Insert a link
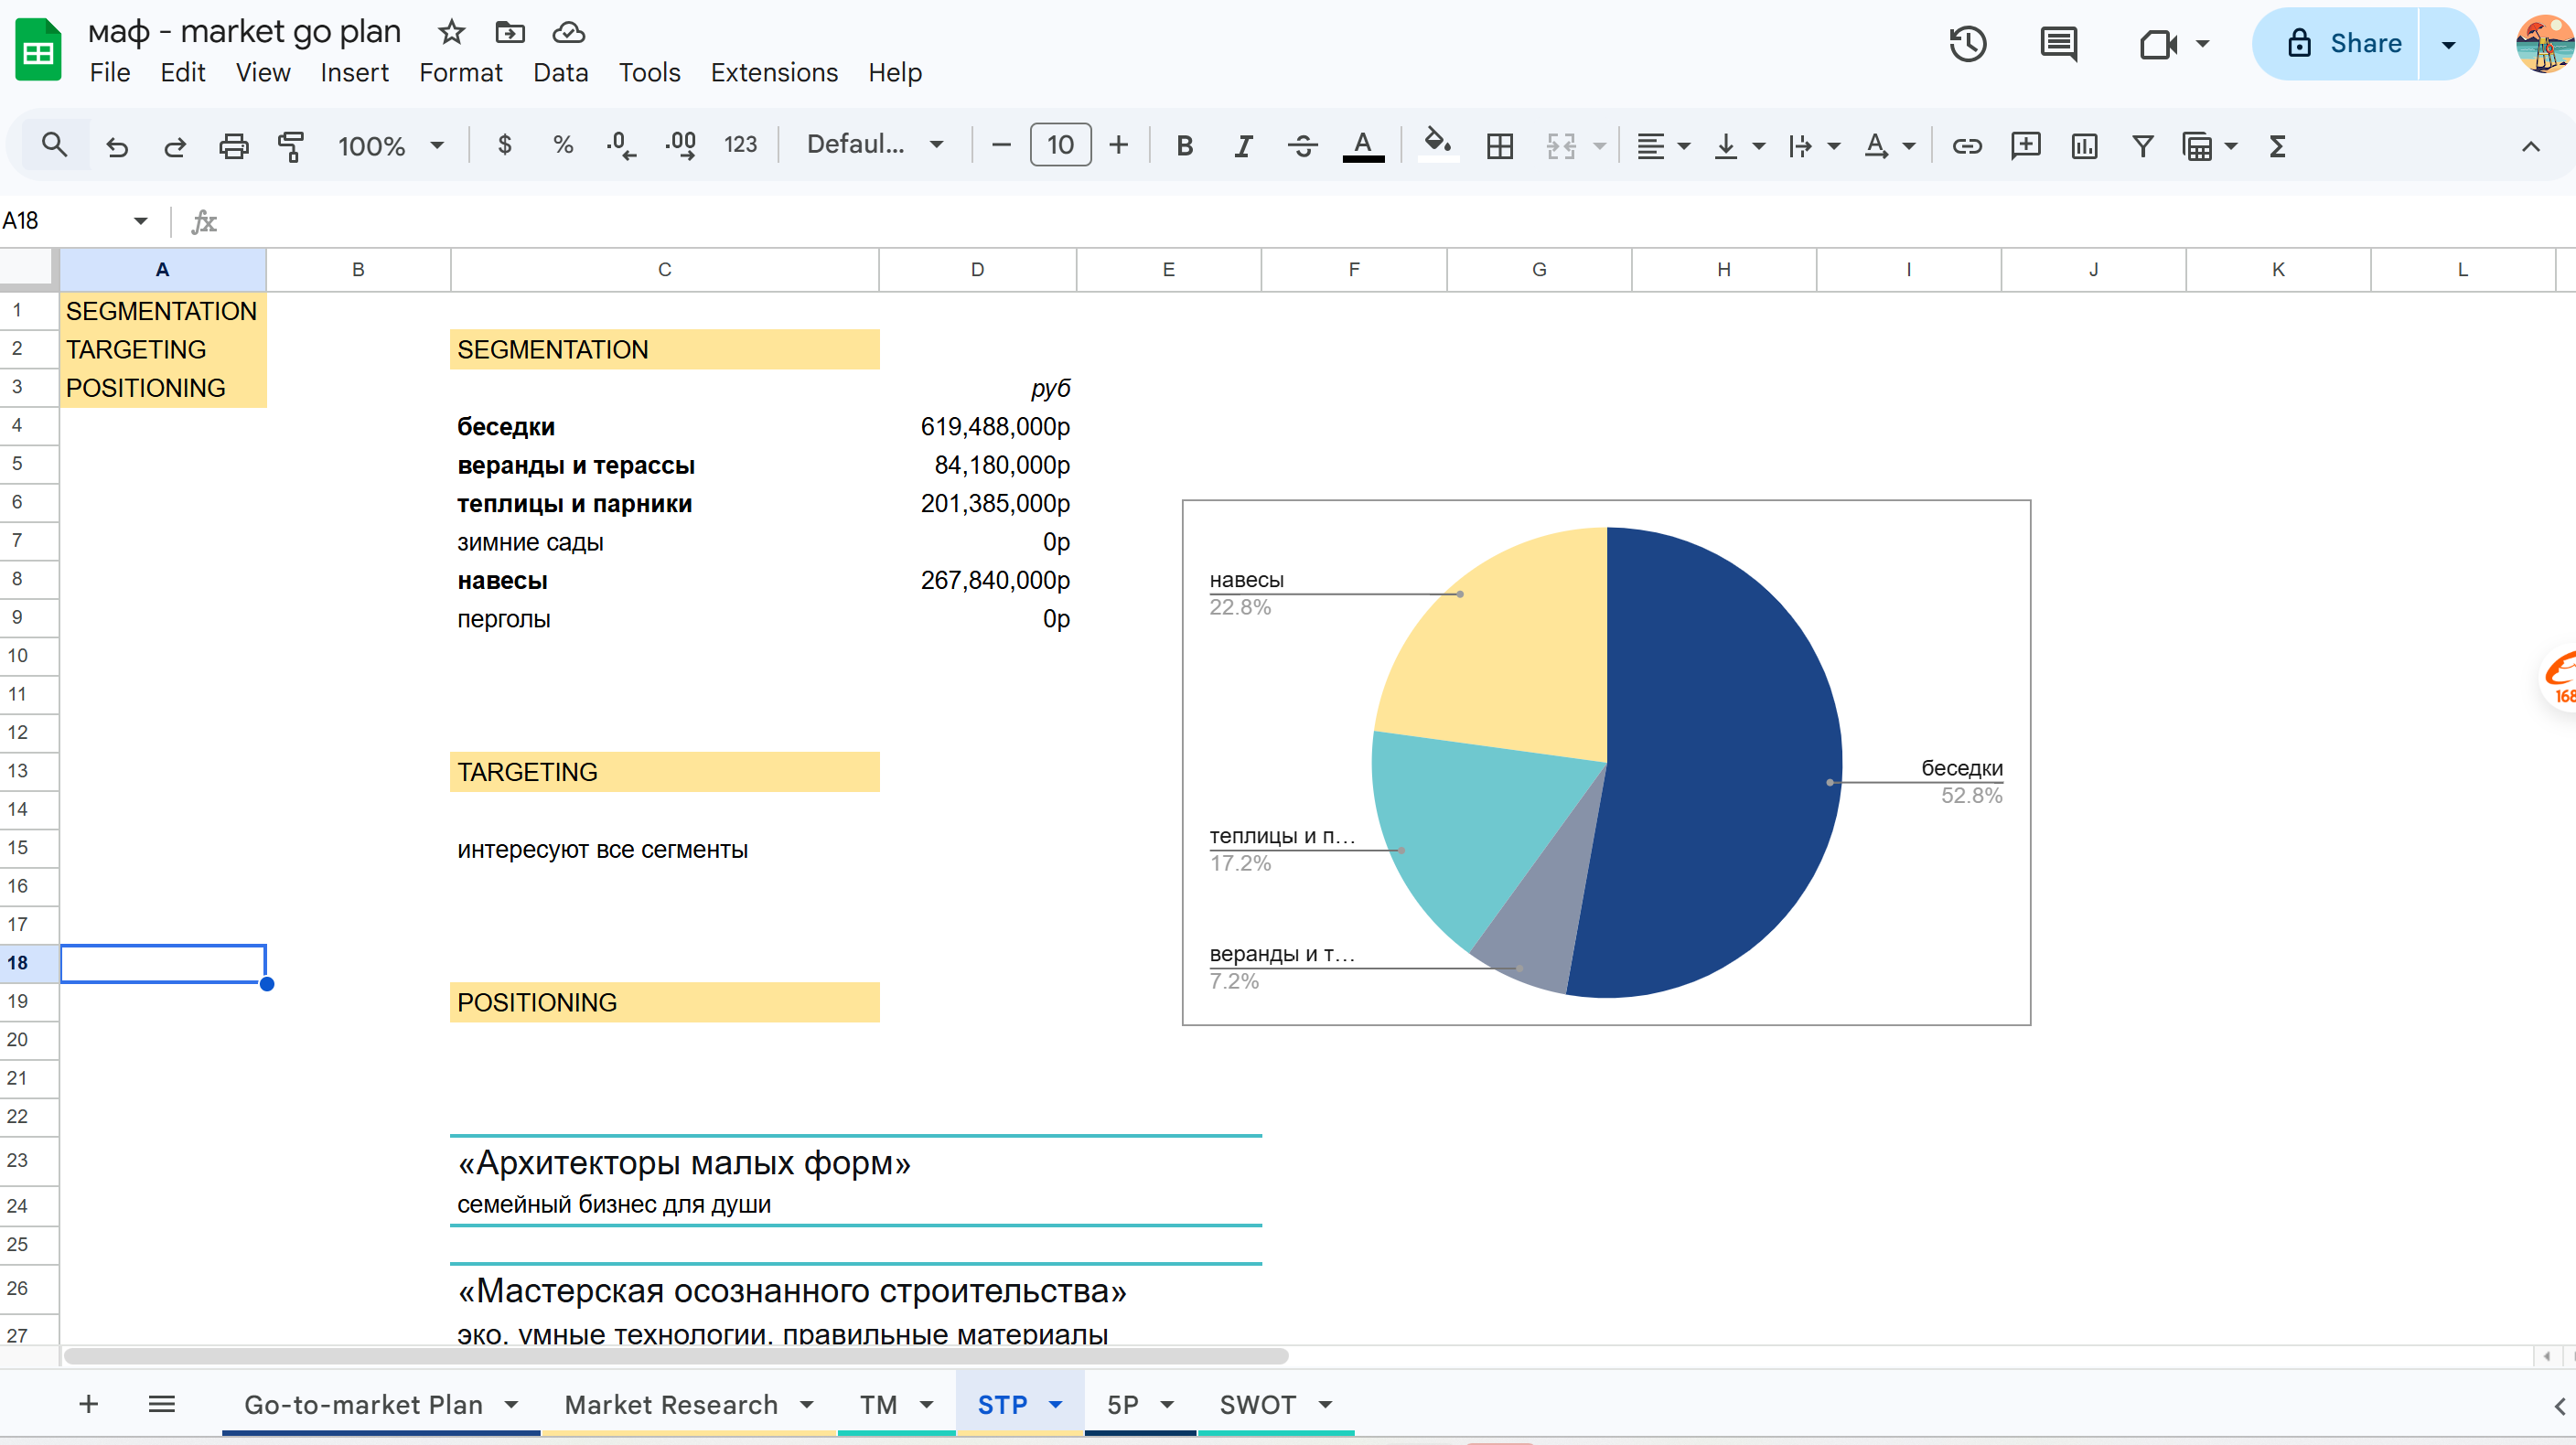Image resolution: width=2576 pixels, height=1445 pixels. [x=1967, y=146]
